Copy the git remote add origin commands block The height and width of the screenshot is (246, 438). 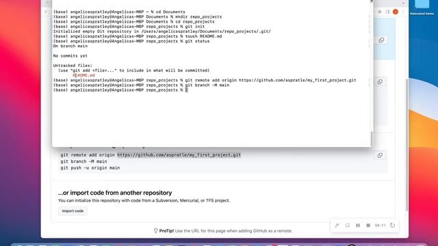pyautogui.click(x=380, y=155)
